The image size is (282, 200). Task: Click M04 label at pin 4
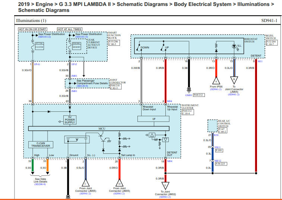tap(169, 101)
